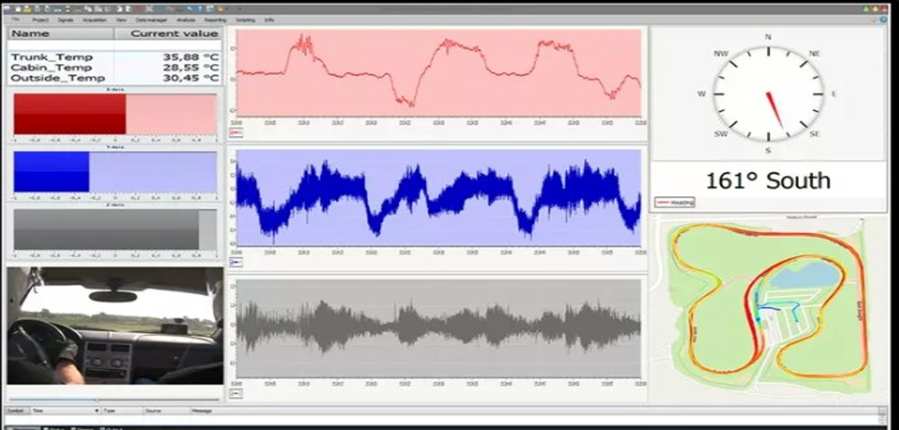Click the Message column header in the log

[x=202, y=410]
